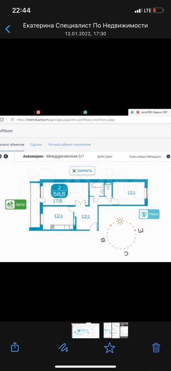Select the 2-room 58,5 apartment badge
Image resolution: width=171 pixels, height=371 pixels.
click(x=59, y=191)
